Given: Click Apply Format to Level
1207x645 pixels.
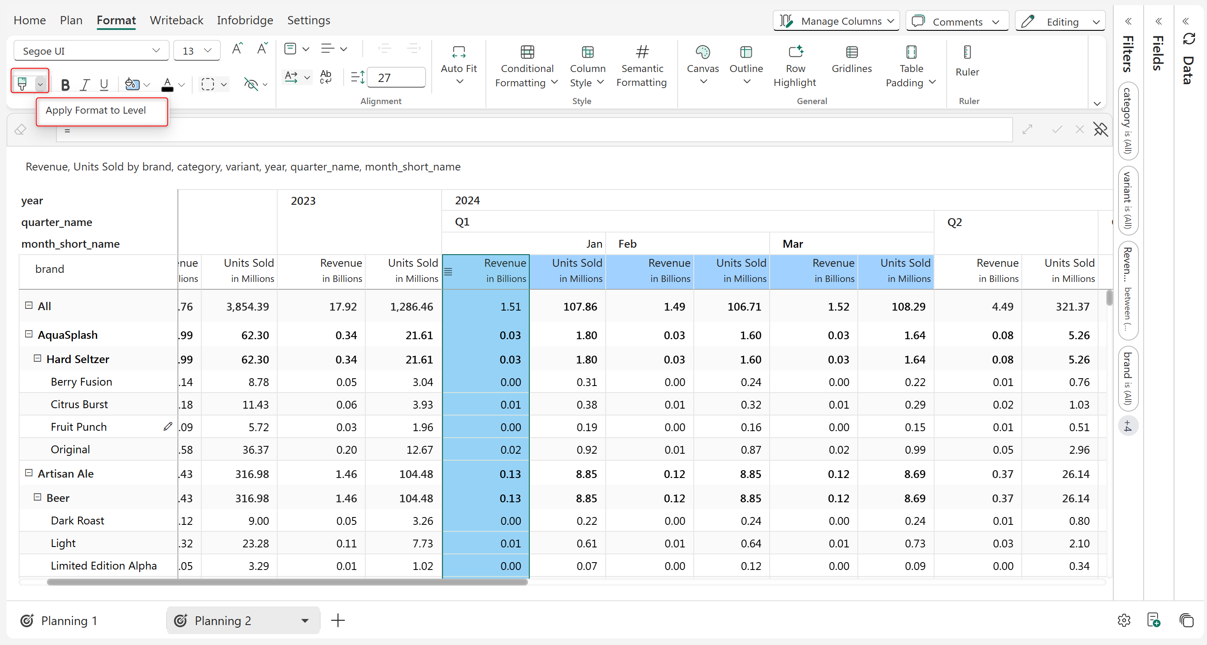Looking at the screenshot, I should point(95,111).
